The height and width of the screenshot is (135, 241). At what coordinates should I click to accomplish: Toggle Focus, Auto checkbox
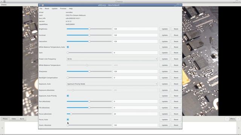point(68,119)
